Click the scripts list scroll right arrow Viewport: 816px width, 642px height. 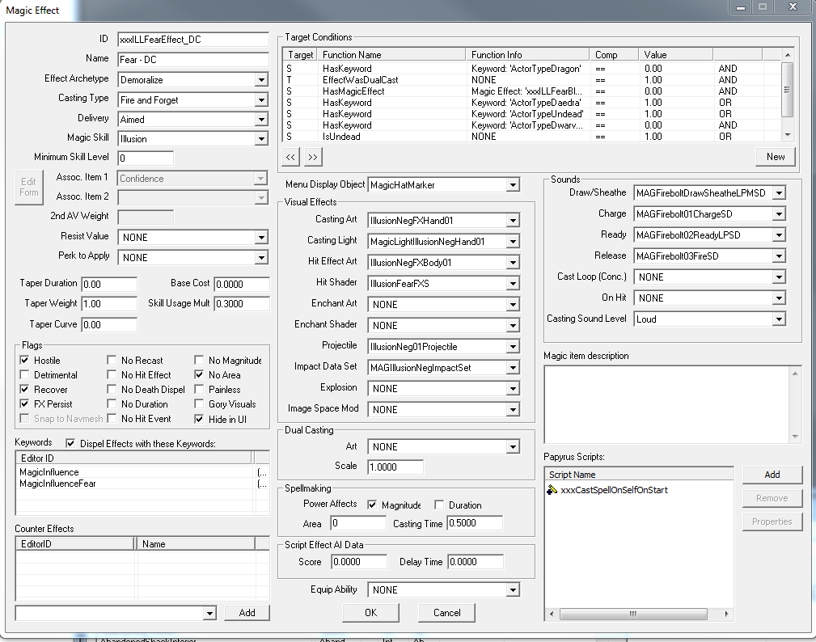(x=726, y=614)
